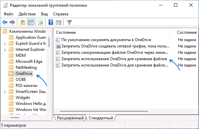Click folder icon next to Widgets
Image resolution: width=199 pixels, height=129 pixels.
11,98
